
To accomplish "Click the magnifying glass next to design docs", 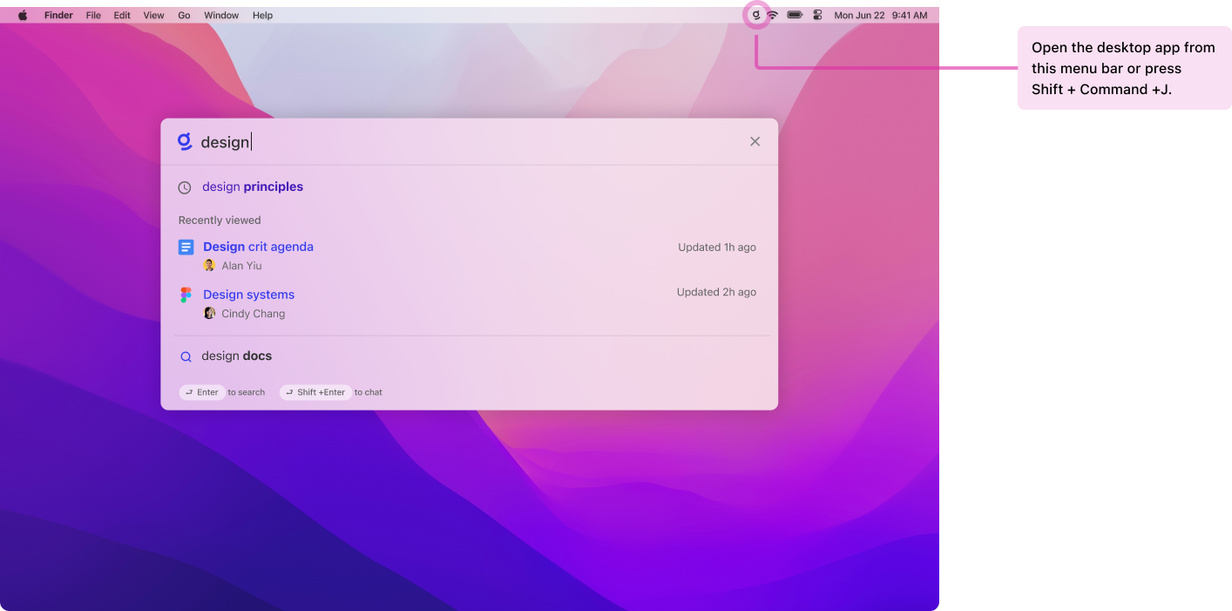I will click(186, 356).
